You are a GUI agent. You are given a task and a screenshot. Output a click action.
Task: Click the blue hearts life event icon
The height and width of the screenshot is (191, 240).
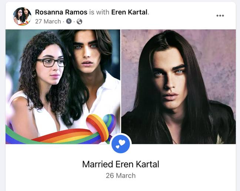tap(121, 144)
